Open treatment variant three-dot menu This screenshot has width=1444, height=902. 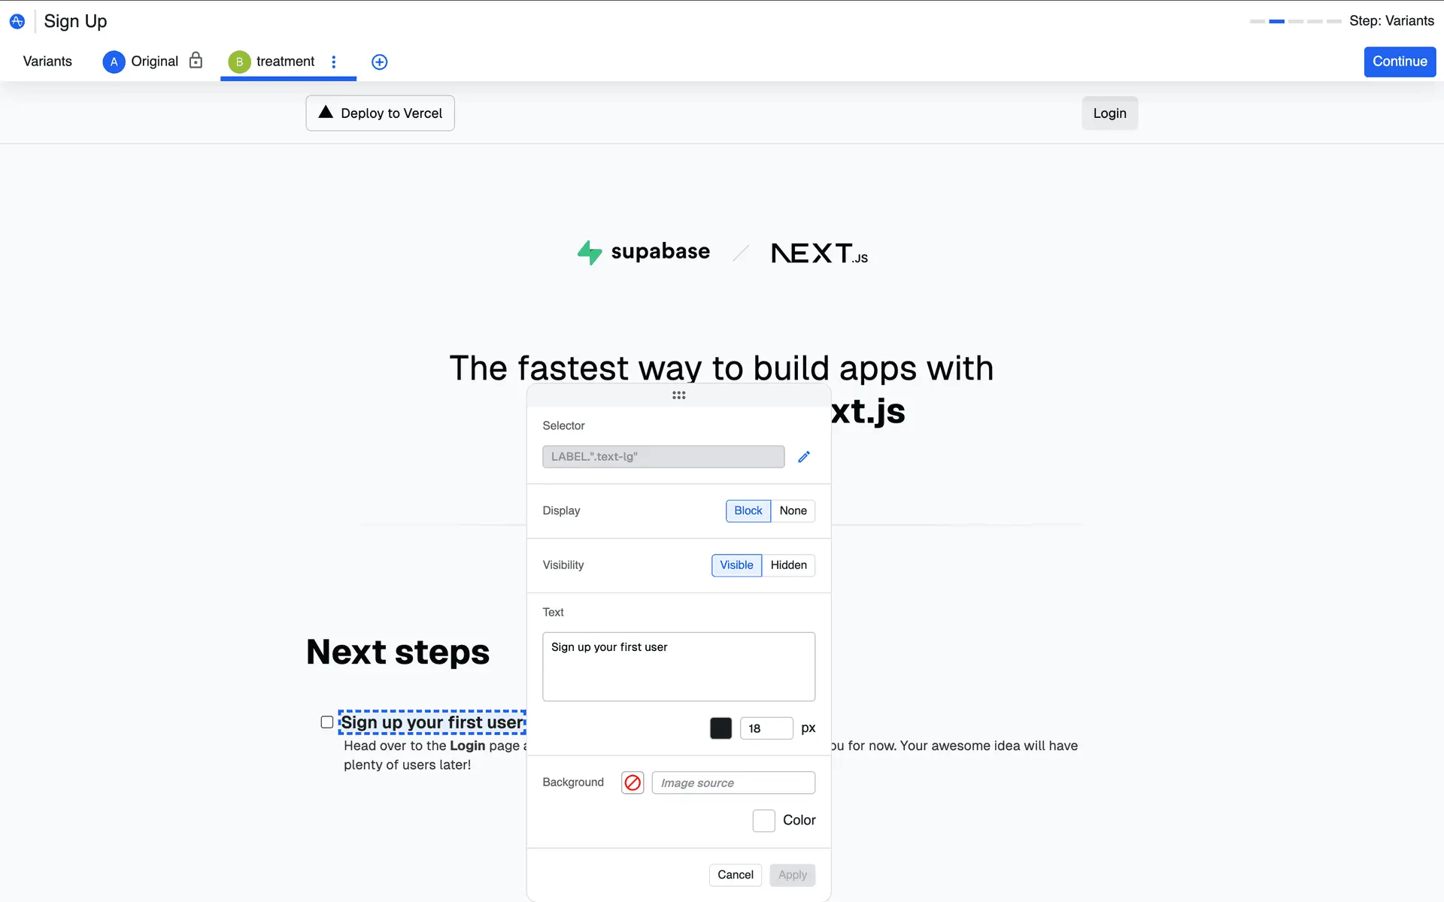click(334, 62)
